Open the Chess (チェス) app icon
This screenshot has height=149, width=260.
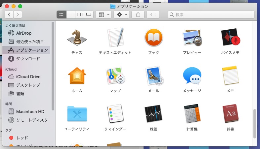[77, 38]
